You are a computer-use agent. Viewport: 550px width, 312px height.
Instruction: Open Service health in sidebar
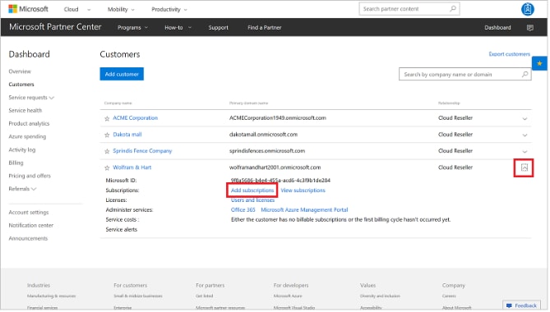coord(25,111)
